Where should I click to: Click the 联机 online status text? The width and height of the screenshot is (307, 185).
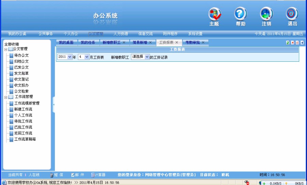pos(225,175)
